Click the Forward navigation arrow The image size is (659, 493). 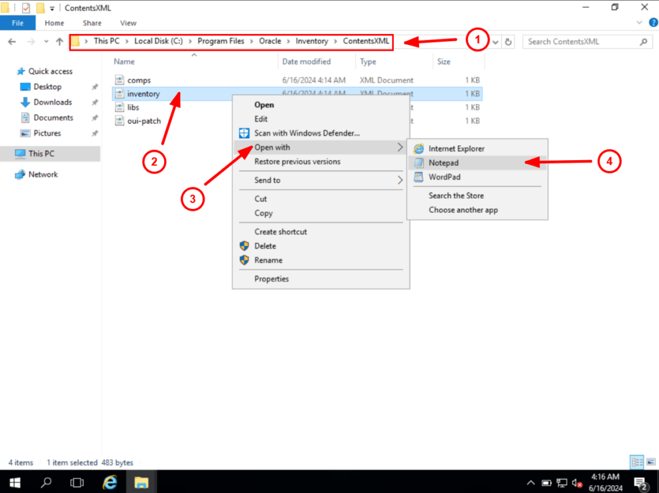pos(31,42)
